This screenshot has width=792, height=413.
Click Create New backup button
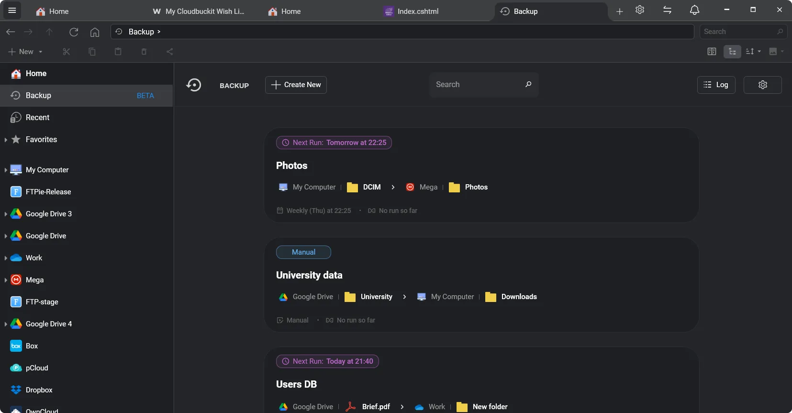tap(296, 85)
